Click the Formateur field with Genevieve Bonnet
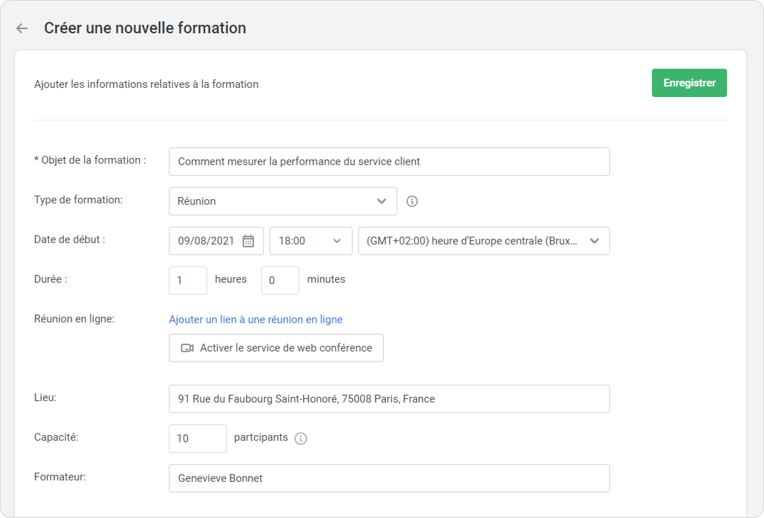The width and height of the screenshot is (764, 518). click(x=389, y=478)
